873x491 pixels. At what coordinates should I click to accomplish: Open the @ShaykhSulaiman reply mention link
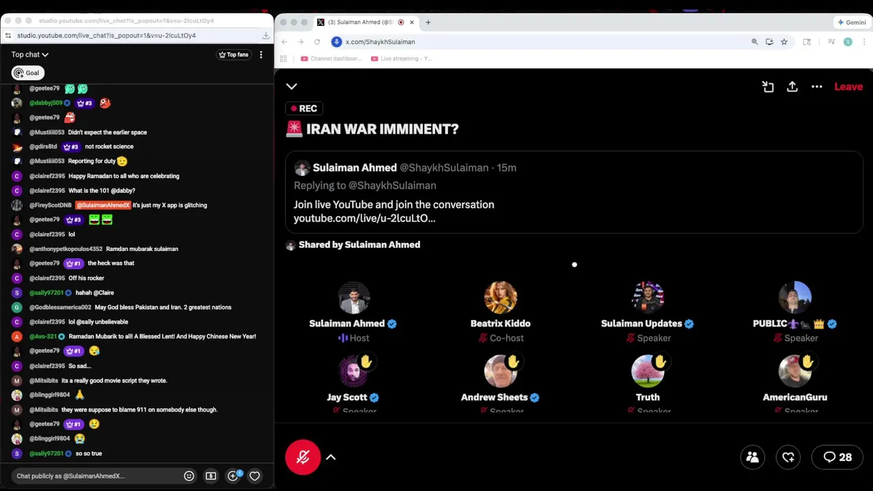(x=392, y=185)
